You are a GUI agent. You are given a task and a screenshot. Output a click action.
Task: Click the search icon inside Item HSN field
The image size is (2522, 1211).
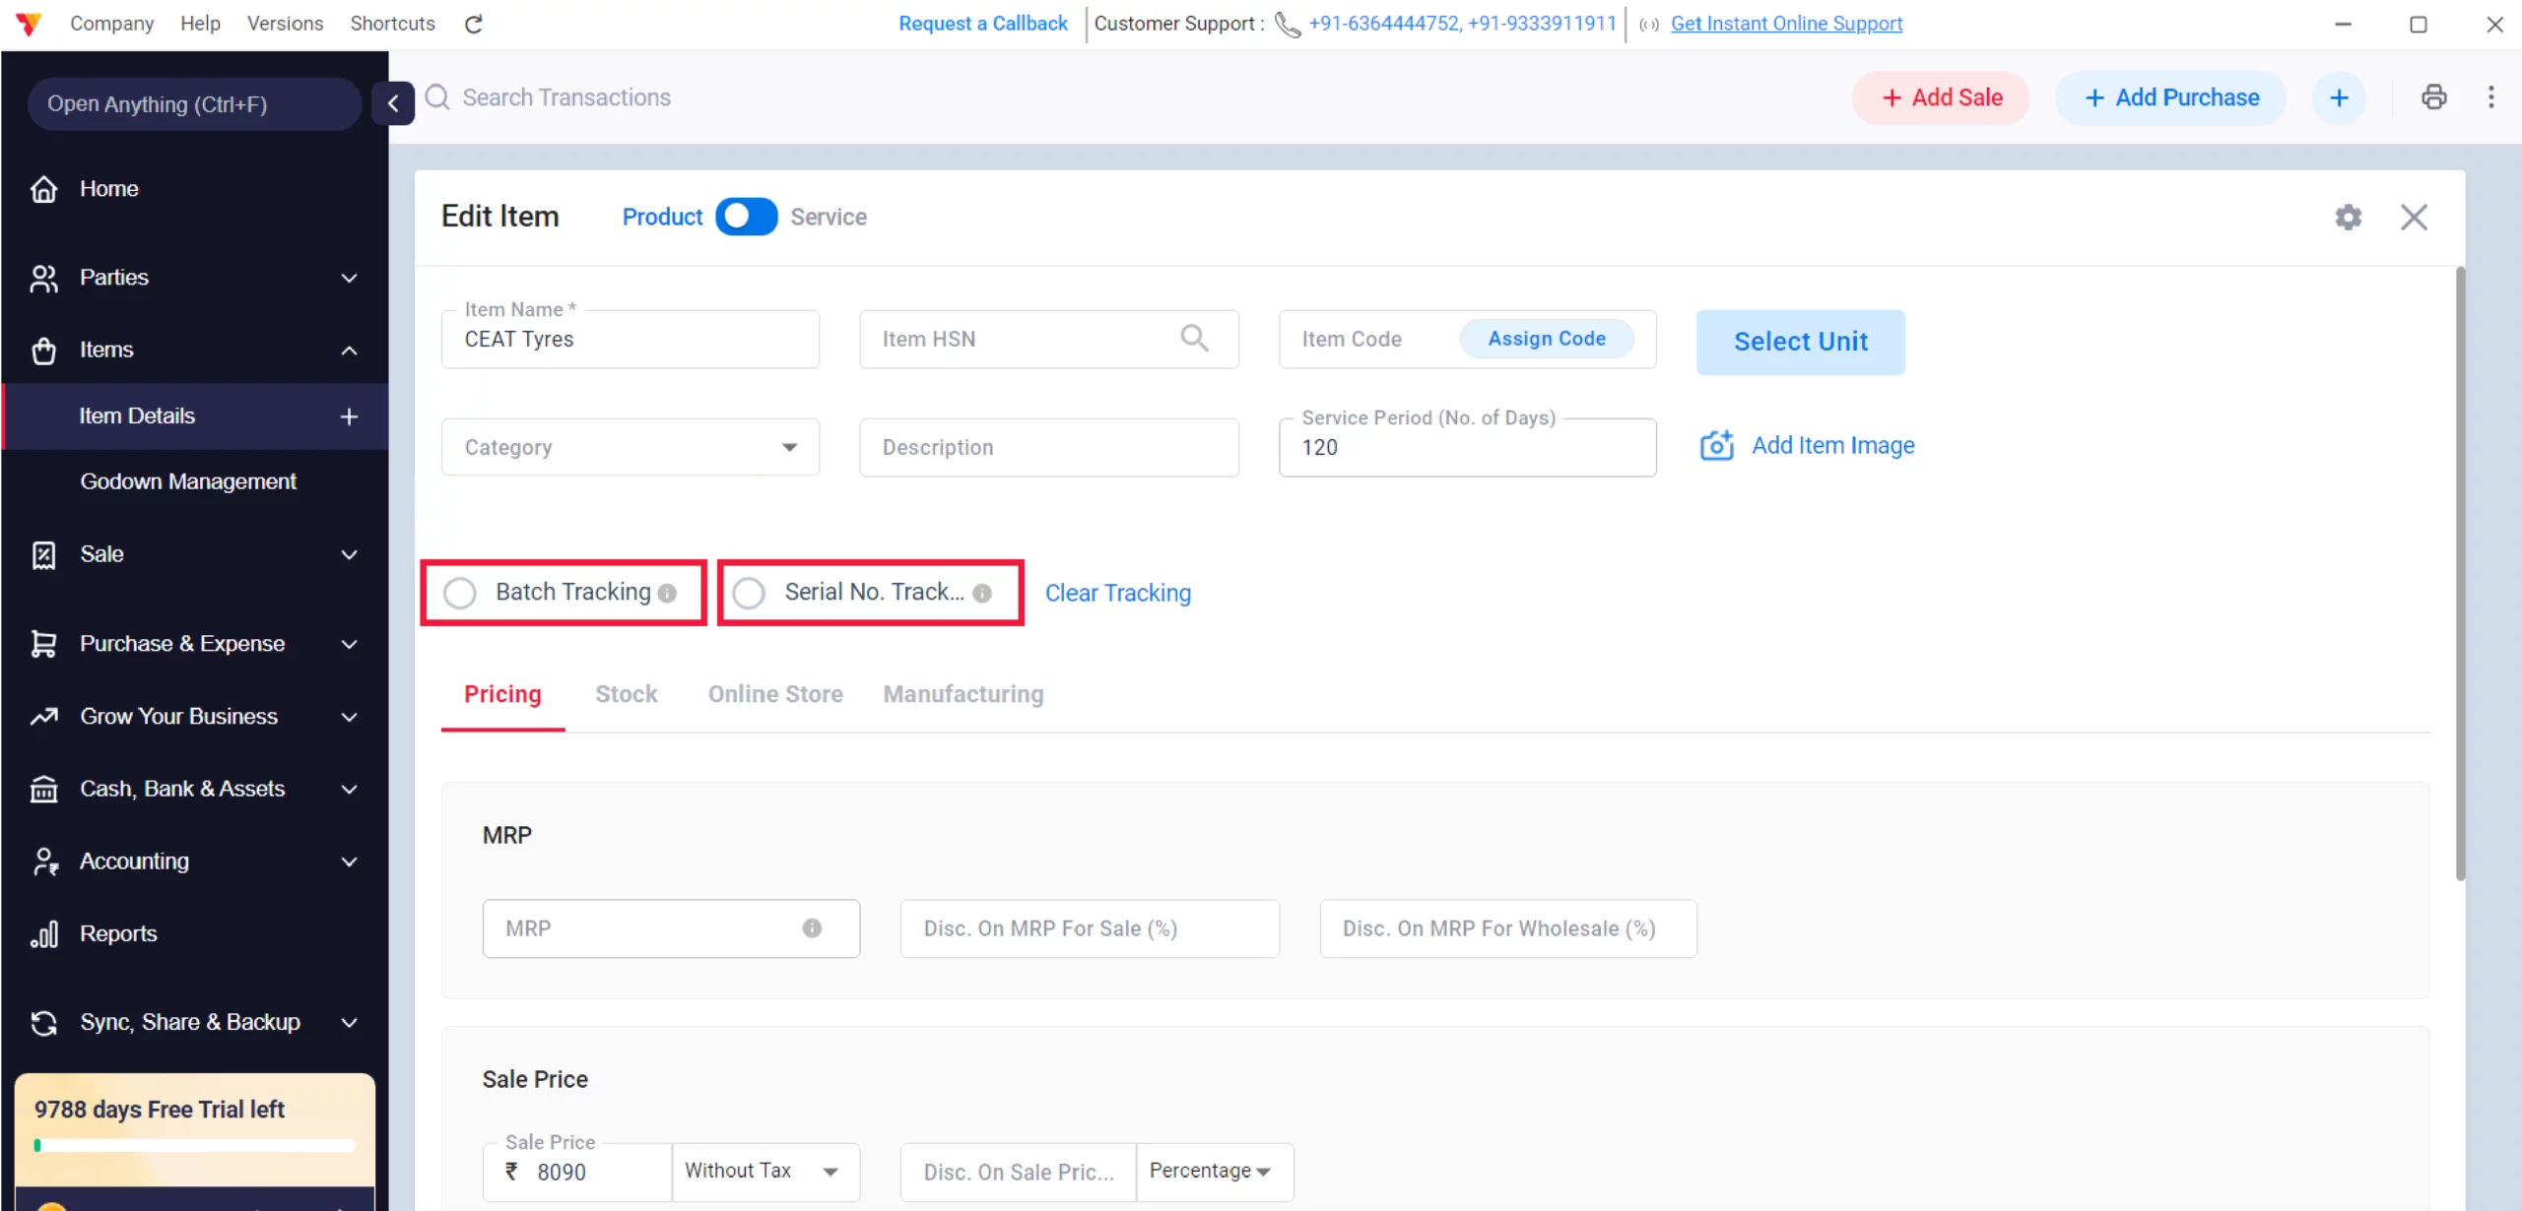click(x=1195, y=339)
